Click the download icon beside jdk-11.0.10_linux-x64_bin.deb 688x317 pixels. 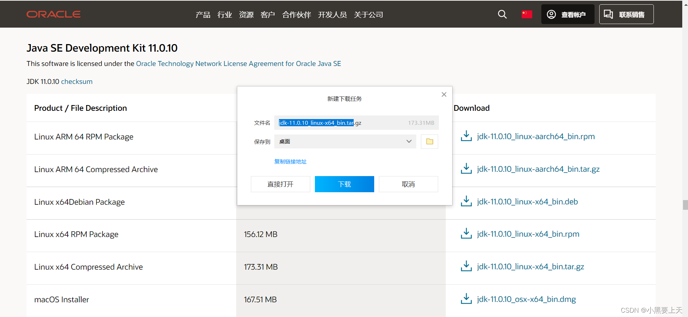tap(466, 202)
